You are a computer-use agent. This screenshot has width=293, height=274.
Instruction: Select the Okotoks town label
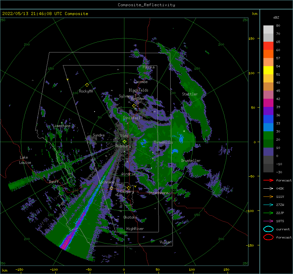130,217
